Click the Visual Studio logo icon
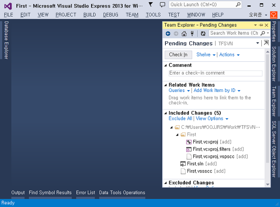 (x=8, y=6)
